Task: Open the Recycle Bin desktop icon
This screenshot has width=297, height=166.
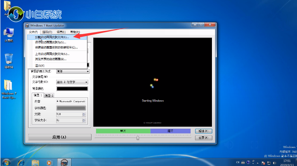Action: (8, 60)
